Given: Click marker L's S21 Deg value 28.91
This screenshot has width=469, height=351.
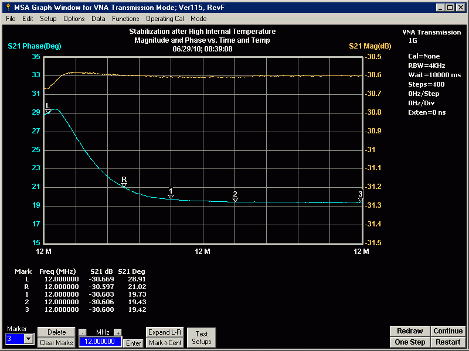Looking at the screenshot, I should pos(137,279).
